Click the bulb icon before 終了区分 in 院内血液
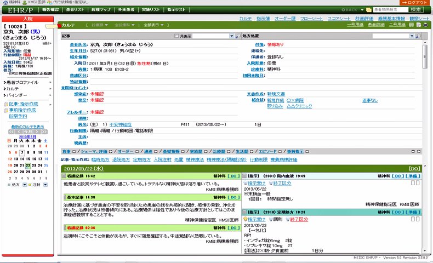The image size is (433, 263). tap(271, 183)
